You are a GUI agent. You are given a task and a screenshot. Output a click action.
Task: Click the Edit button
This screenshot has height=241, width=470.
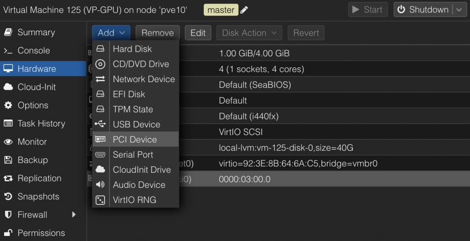click(x=198, y=33)
